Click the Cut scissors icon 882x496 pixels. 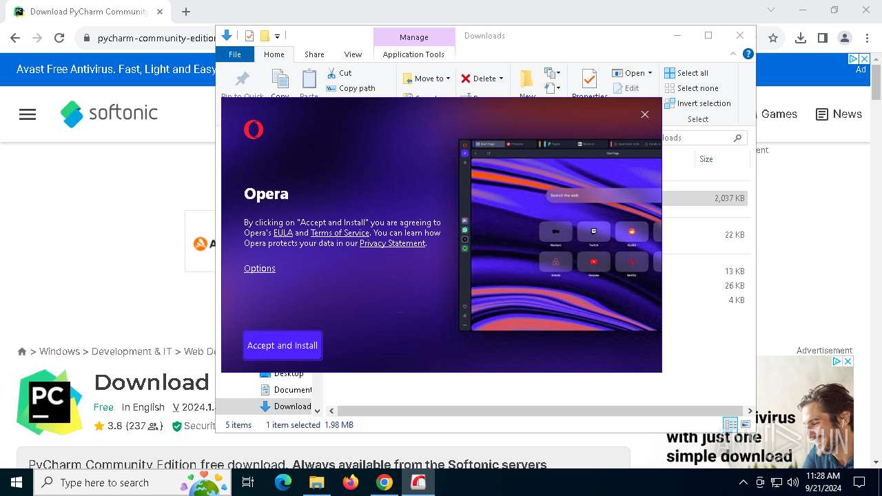pyautogui.click(x=331, y=73)
